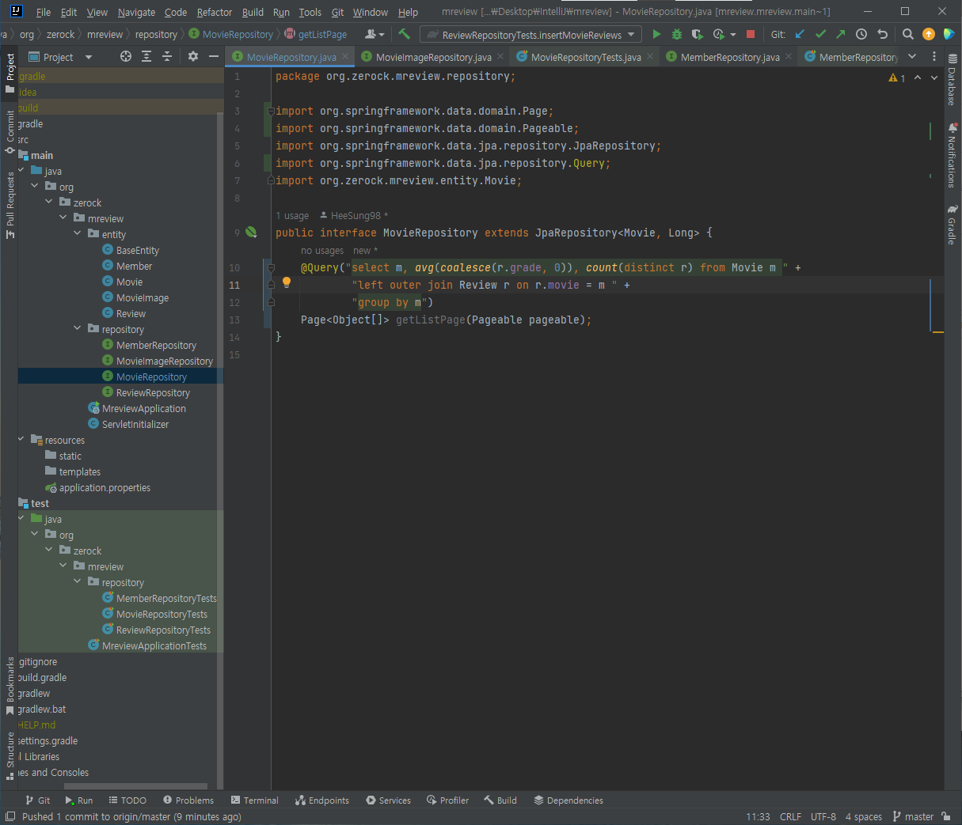Open IDE updates orange arrow icon

click(x=929, y=34)
